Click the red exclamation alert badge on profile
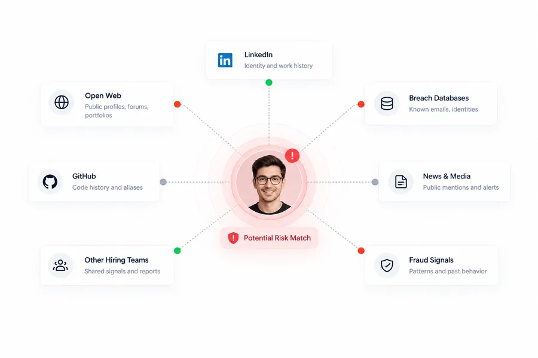538x358 pixels. (292, 156)
